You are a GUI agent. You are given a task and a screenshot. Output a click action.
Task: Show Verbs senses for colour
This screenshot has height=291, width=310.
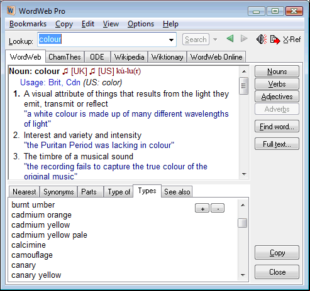click(277, 84)
